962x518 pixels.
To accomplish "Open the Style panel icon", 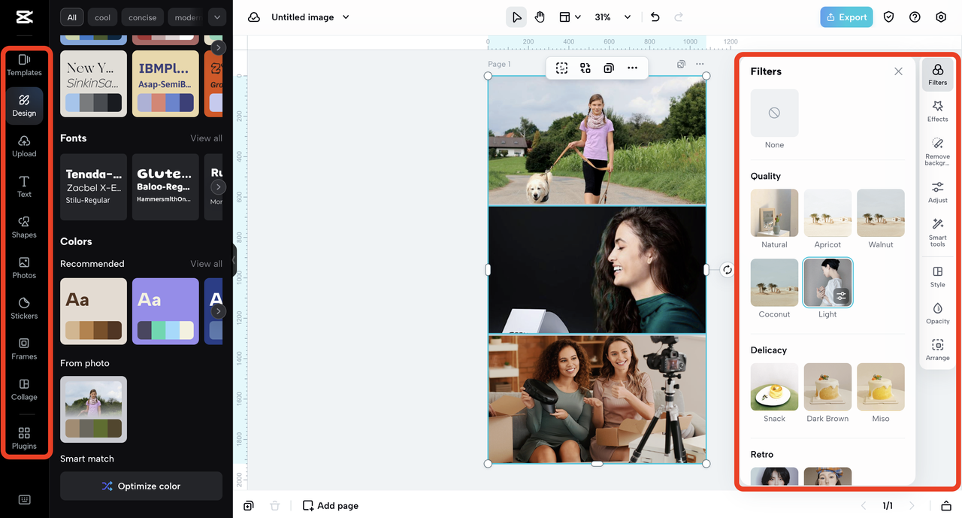I will coord(937,277).
